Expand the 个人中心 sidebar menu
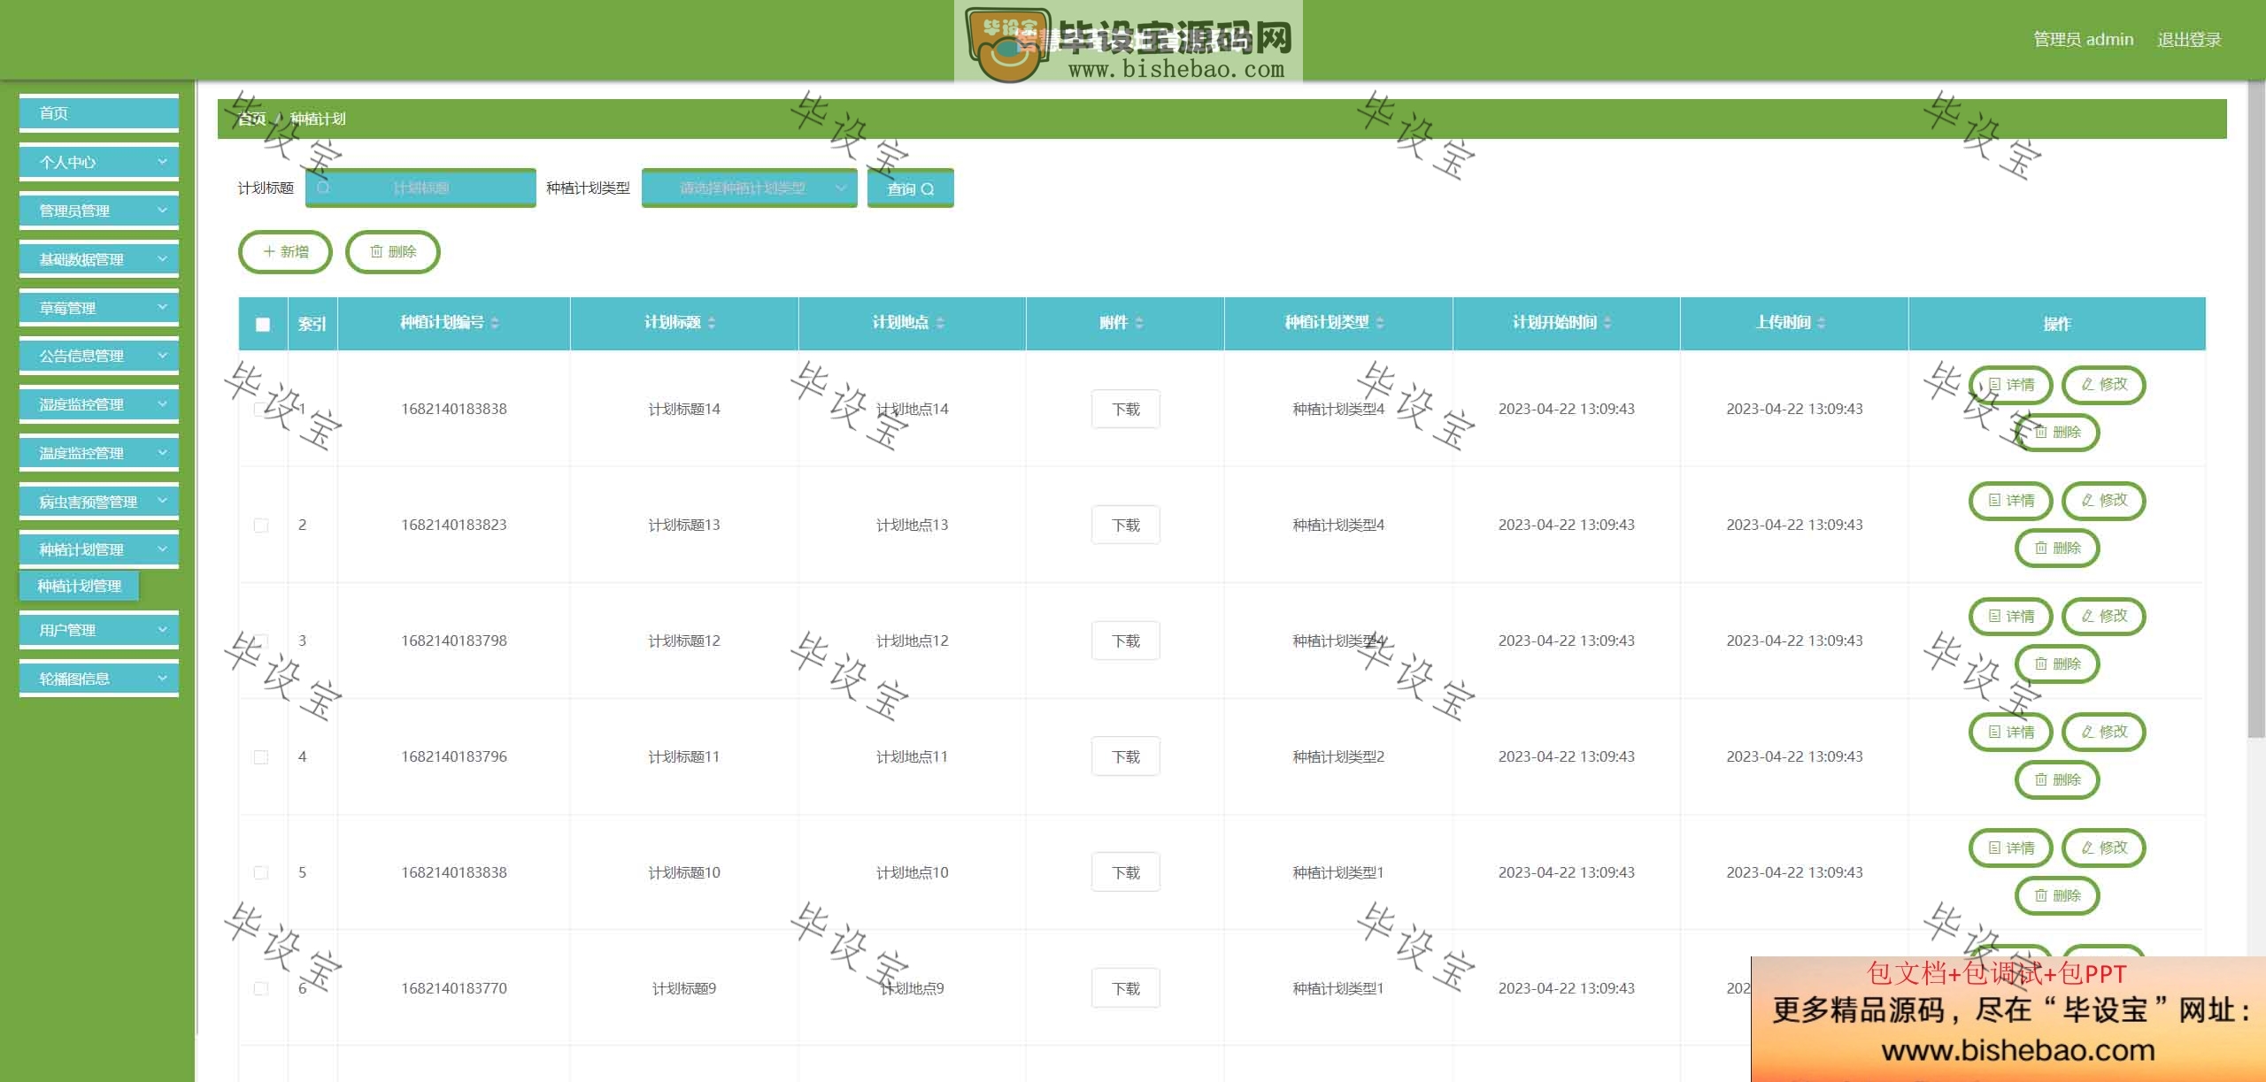The width and height of the screenshot is (2266, 1082). pyautogui.click(x=99, y=162)
